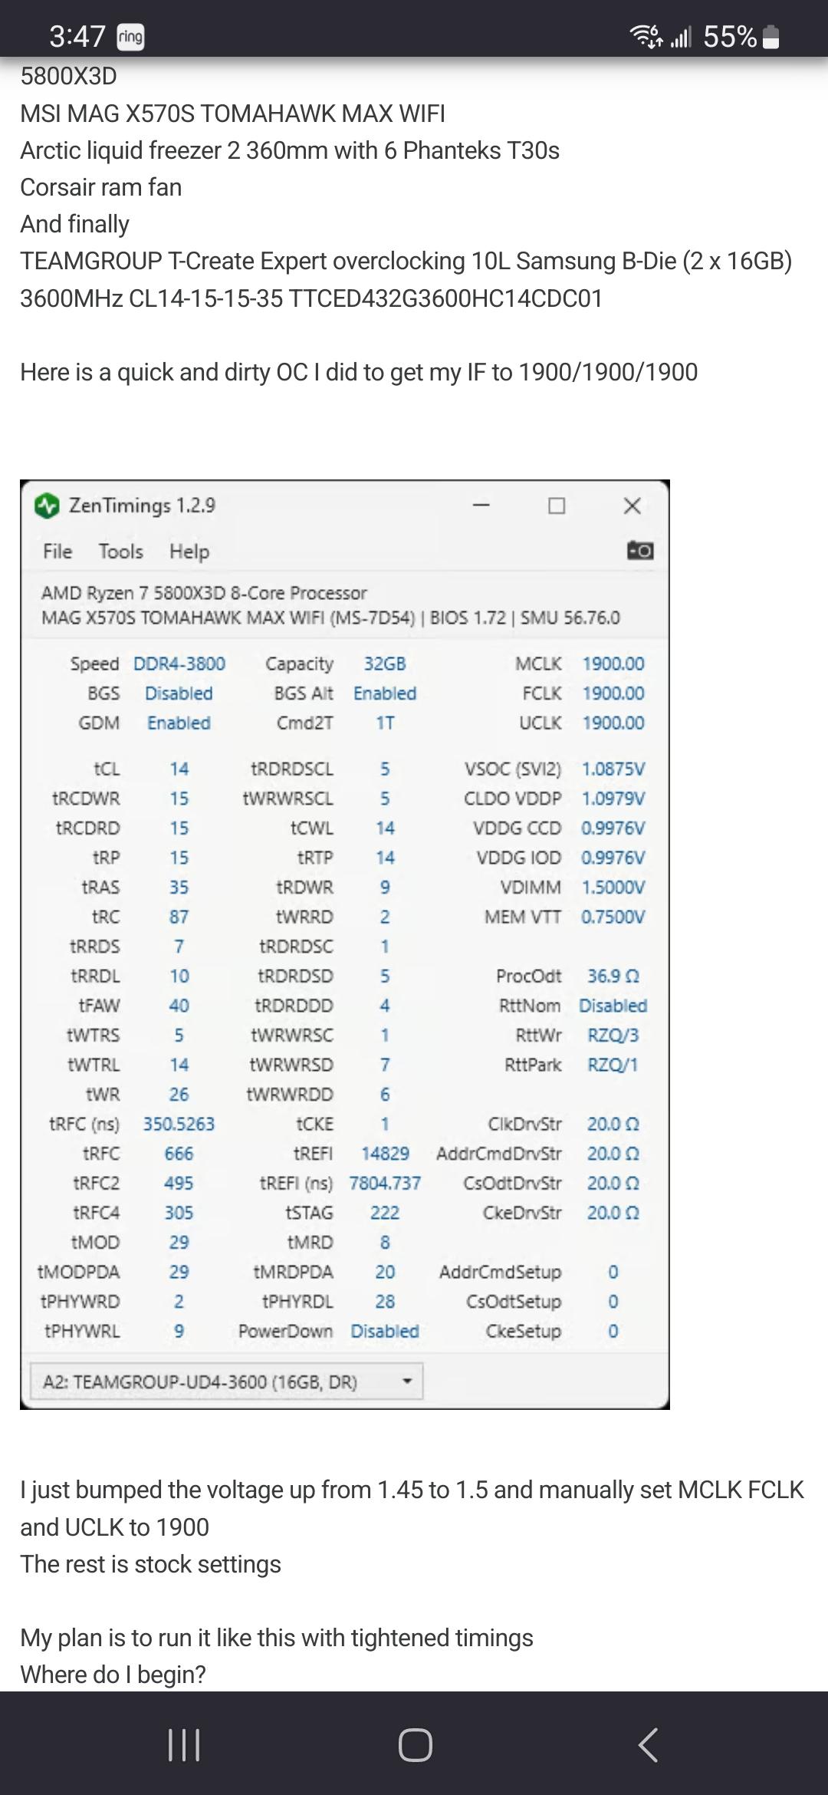Tap the Wi-Fi status icon
The width and height of the screenshot is (828, 1795).
[646, 36]
